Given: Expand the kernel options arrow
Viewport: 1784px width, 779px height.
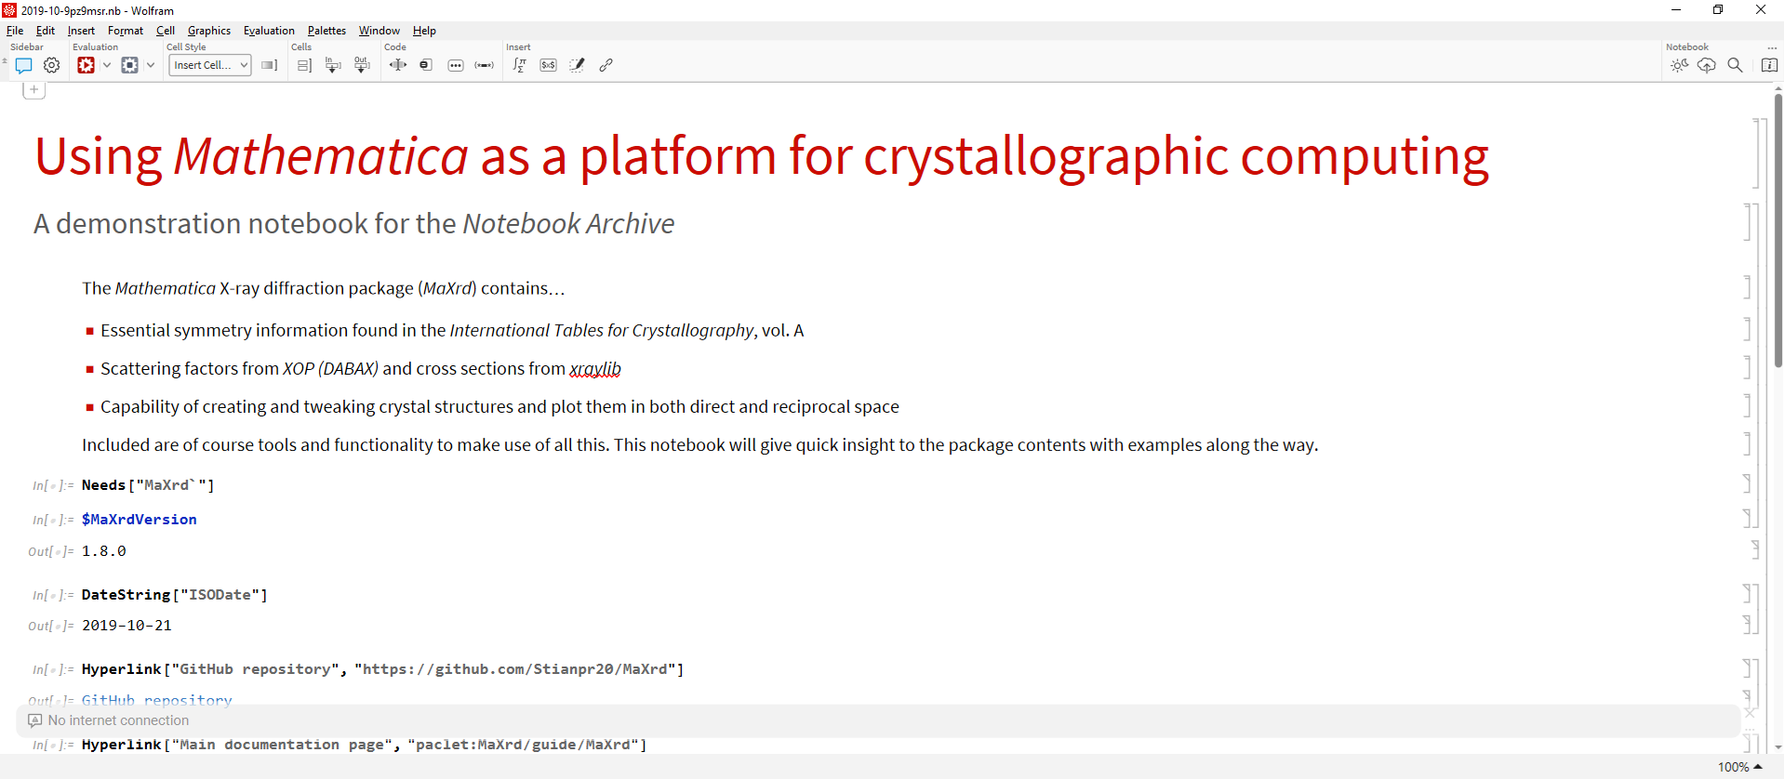Looking at the screenshot, I should point(151,65).
